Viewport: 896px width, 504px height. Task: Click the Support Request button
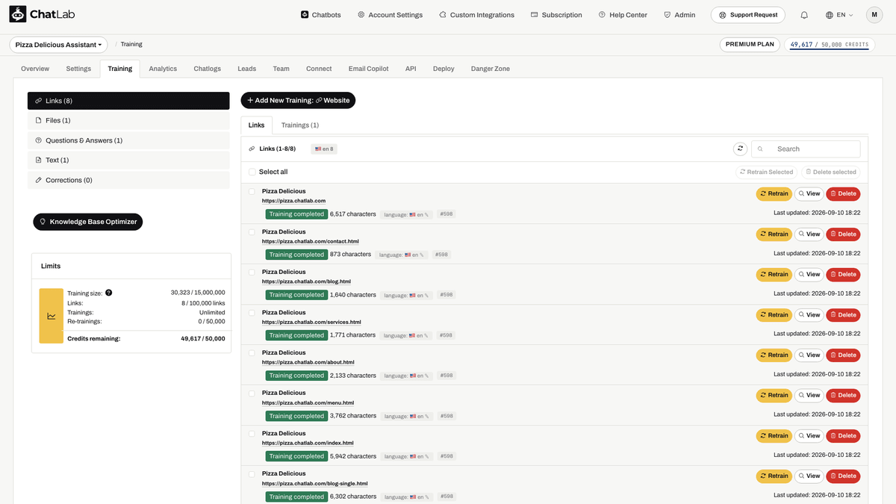749,15
